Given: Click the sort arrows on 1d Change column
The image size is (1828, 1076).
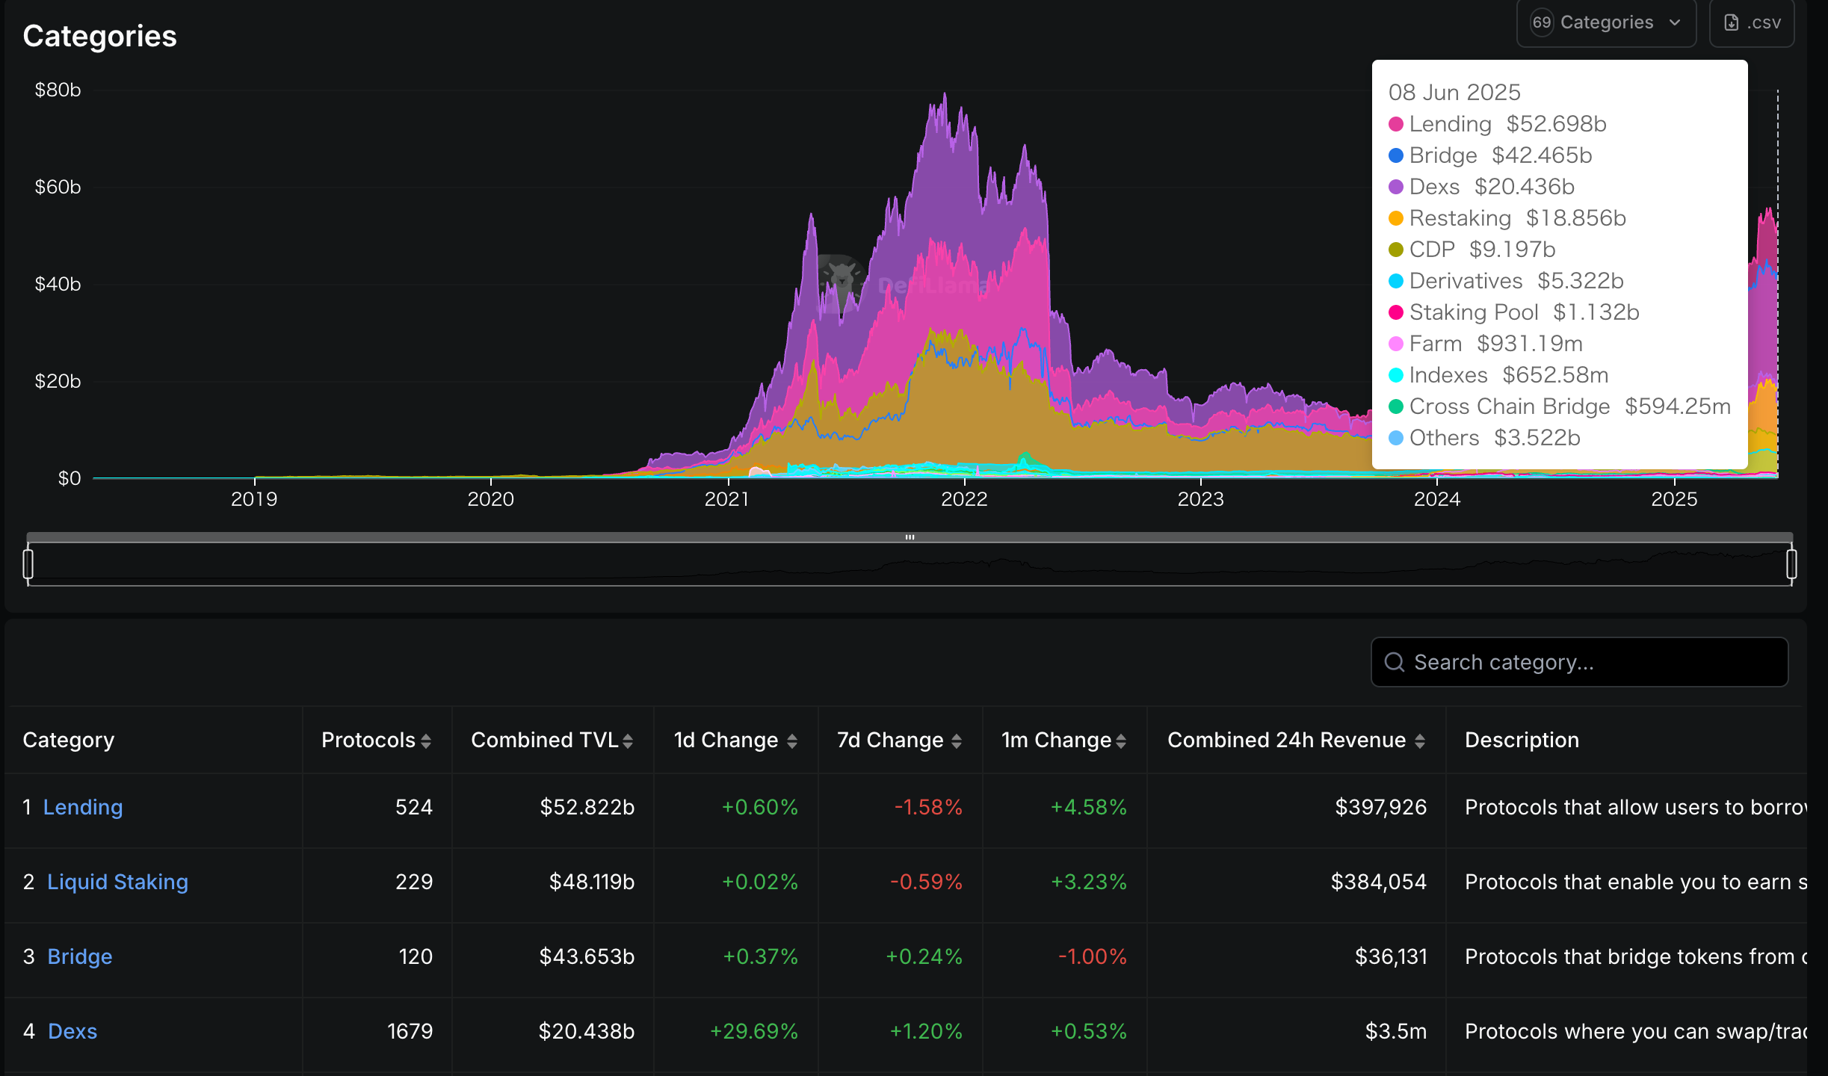Looking at the screenshot, I should tap(794, 740).
